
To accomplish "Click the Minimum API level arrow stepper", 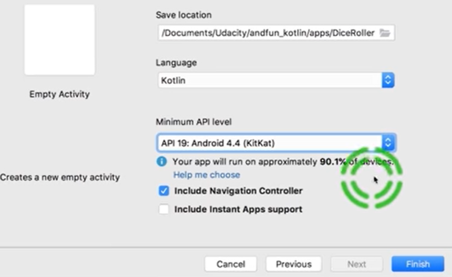I will pos(388,142).
